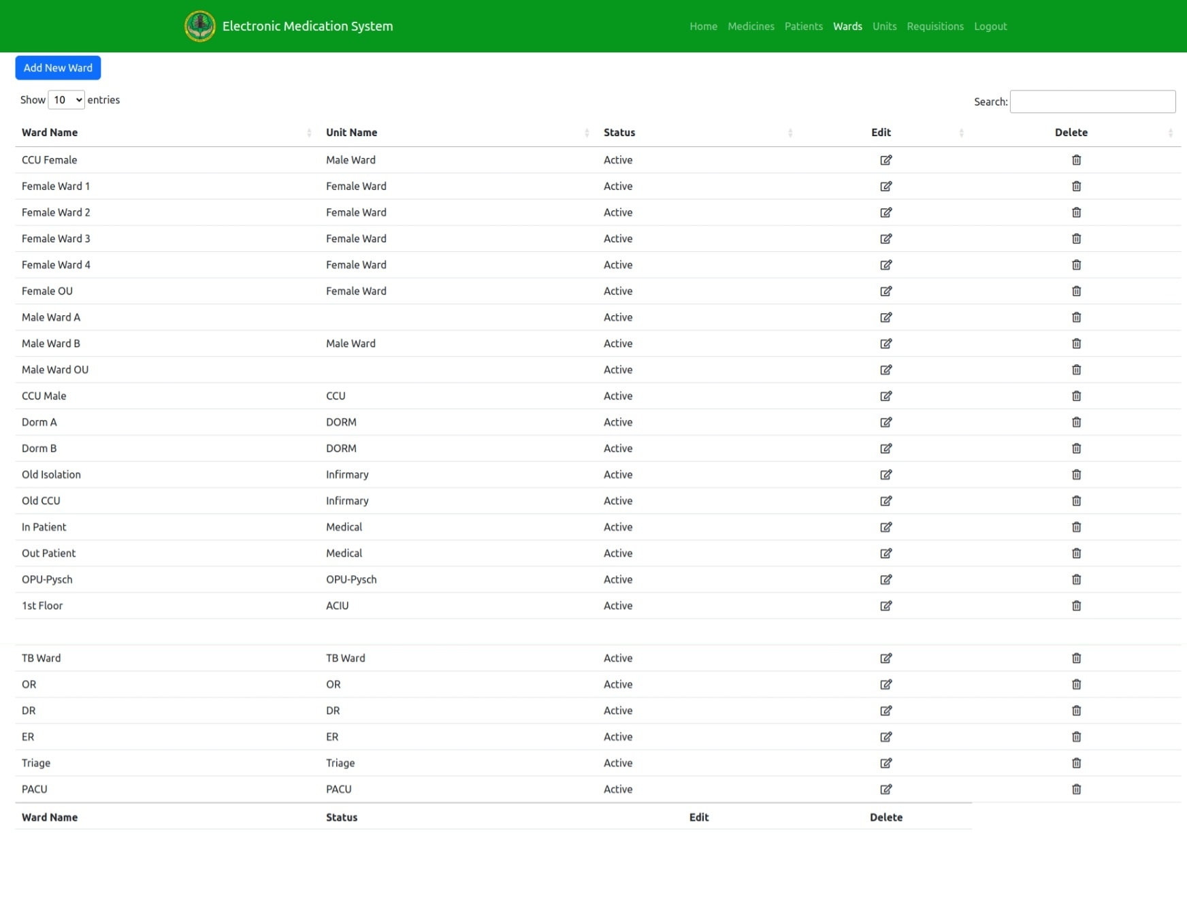This screenshot has height=908, width=1187.
Task: Open edit for Old Isolation ward
Action: coord(885,474)
